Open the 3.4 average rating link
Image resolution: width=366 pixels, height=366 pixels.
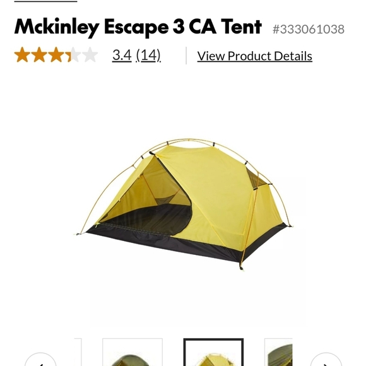[x=122, y=55]
